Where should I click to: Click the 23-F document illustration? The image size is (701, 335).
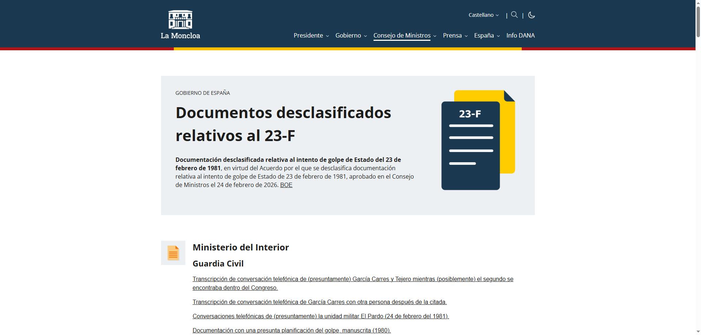[x=478, y=140]
